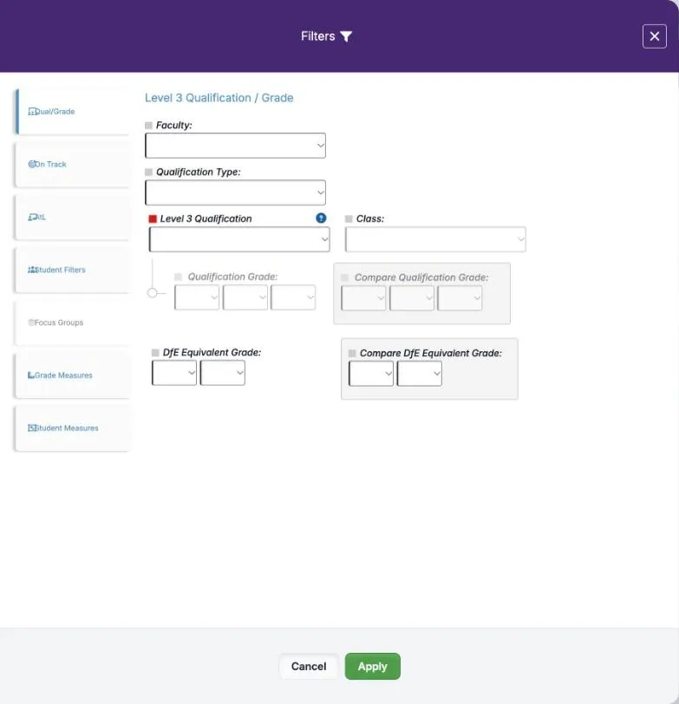Open the first DfE Equivalent Grade dropdown
This screenshot has width=679, height=704.
pyautogui.click(x=174, y=373)
